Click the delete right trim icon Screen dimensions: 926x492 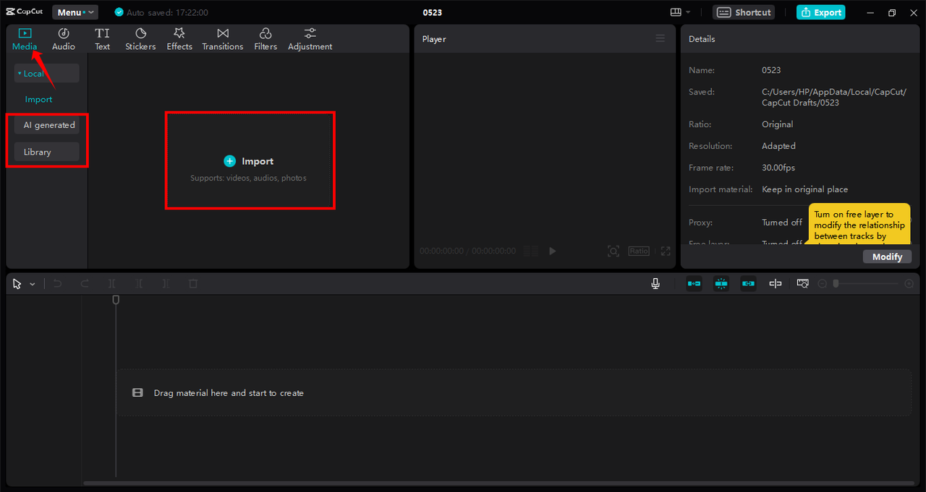[x=166, y=284]
